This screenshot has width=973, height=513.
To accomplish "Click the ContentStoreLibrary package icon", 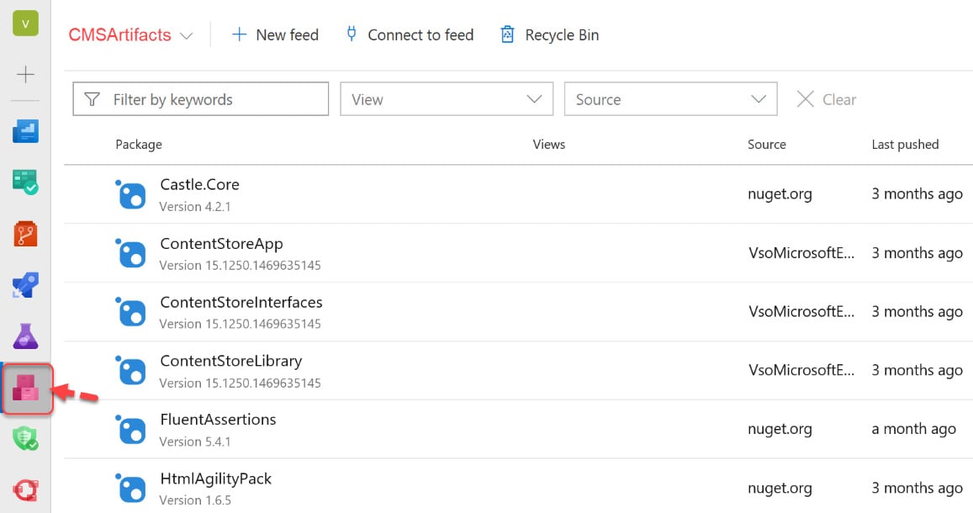I will pos(130,370).
